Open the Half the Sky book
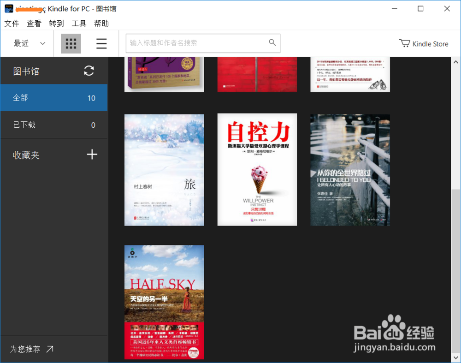Image resolution: width=461 pixels, height=363 pixels. pyautogui.click(x=164, y=302)
